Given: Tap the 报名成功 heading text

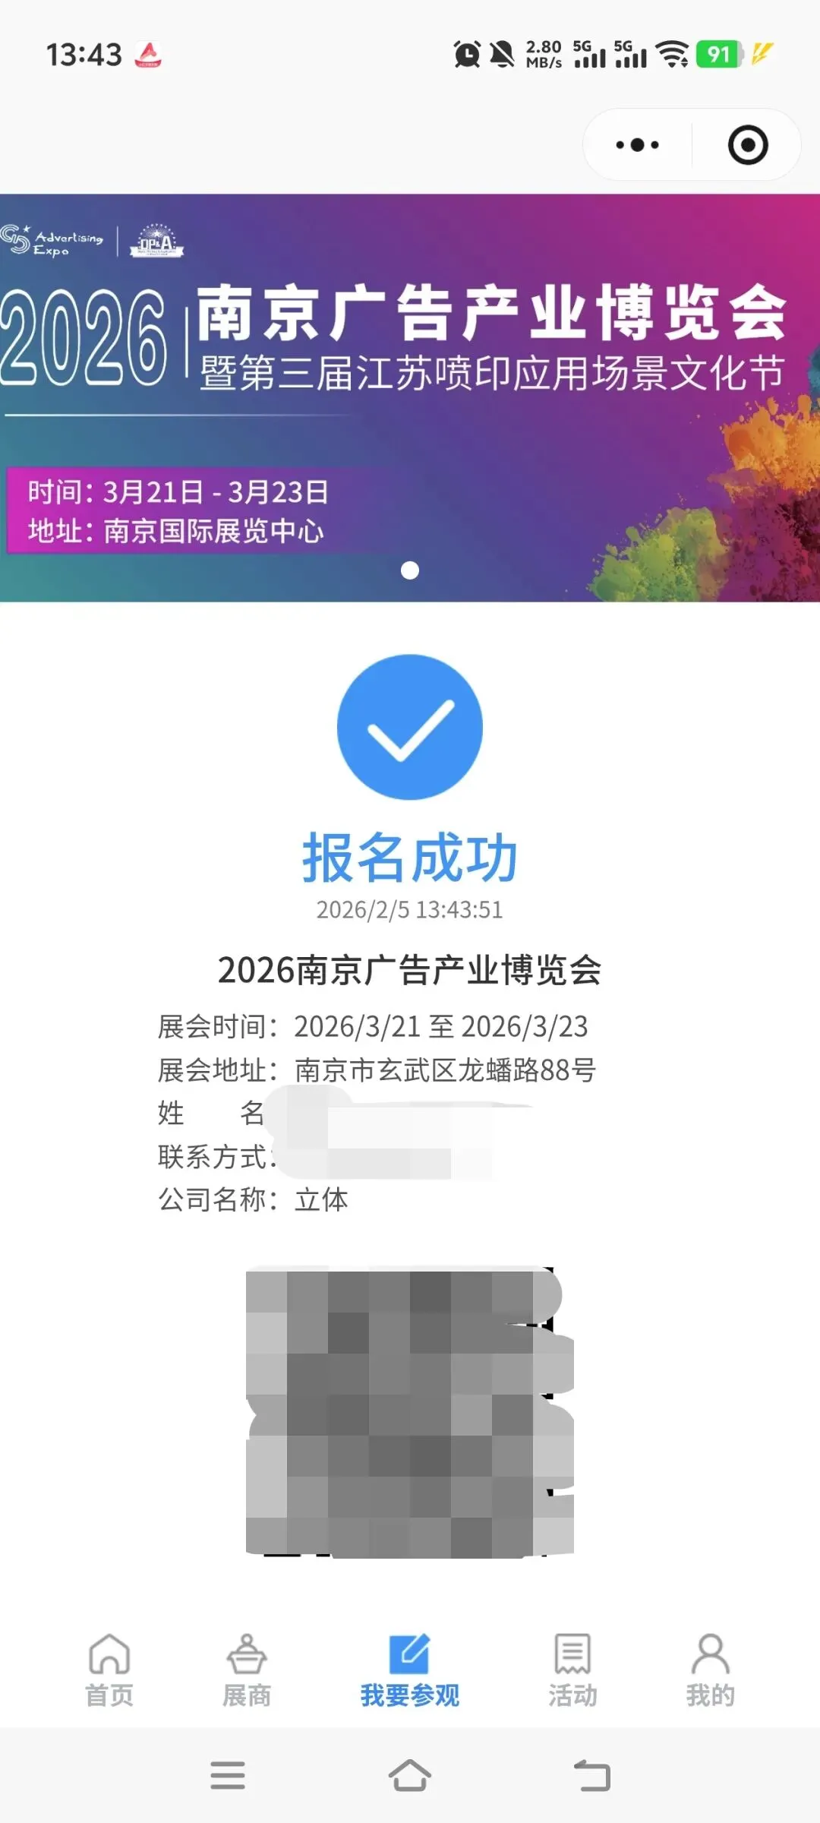Looking at the screenshot, I should [x=410, y=858].
